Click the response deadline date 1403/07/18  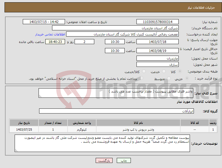158,42
